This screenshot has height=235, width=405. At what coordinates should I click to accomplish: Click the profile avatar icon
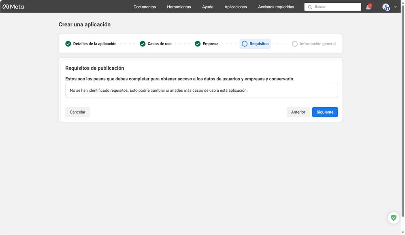tap(385, 6)
